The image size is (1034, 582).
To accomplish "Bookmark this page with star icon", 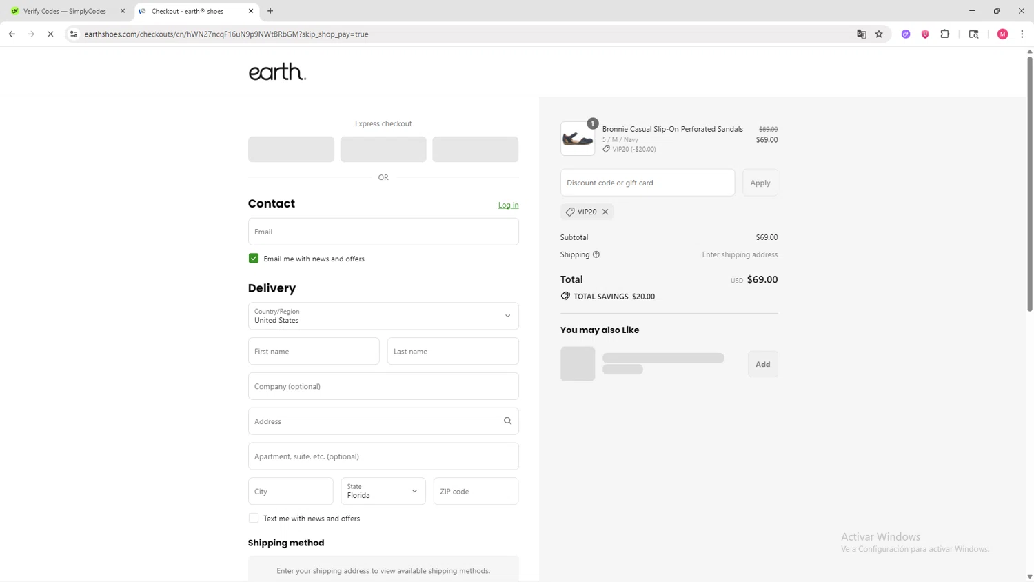I will [x=879, y=34].
